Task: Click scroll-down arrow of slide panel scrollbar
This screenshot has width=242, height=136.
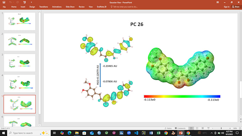Action: (x=40, y=125)
